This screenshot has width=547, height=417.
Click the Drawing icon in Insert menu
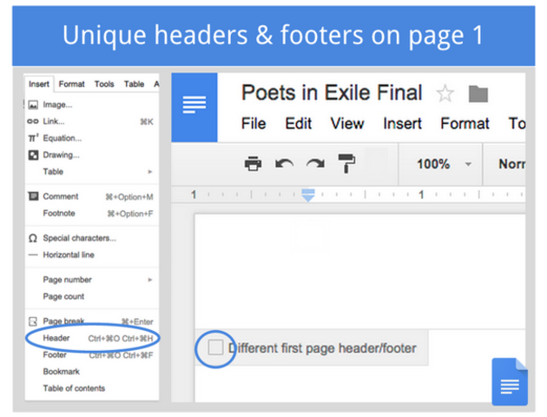coord(33,155)
